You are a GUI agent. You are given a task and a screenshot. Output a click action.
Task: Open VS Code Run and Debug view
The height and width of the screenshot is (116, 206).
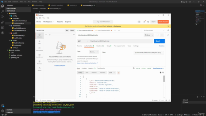click(3, 22)
